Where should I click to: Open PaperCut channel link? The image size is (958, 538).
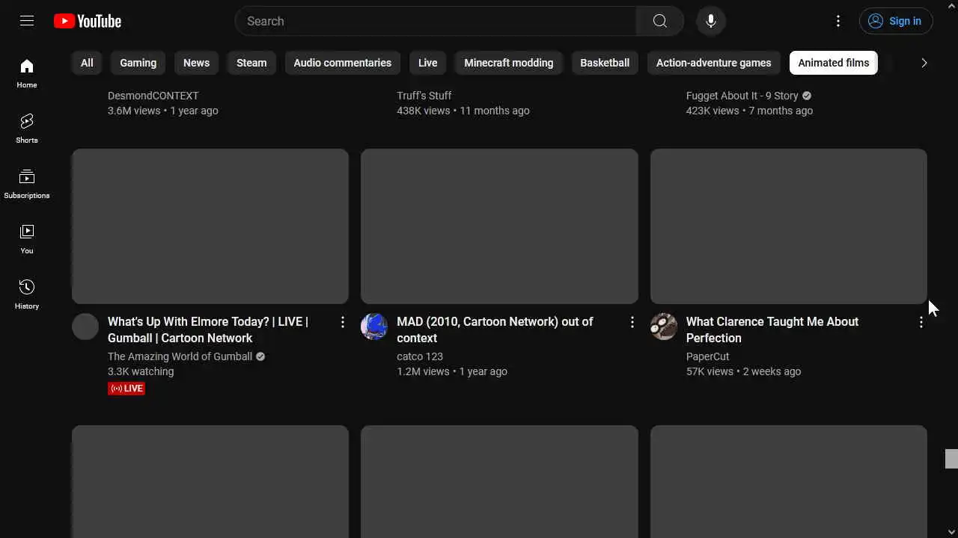click(x=707, y=356)
